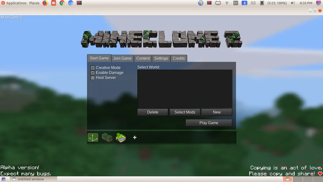
Task: Click the show desktop icon in bottom panel
Action: [4, 179]
